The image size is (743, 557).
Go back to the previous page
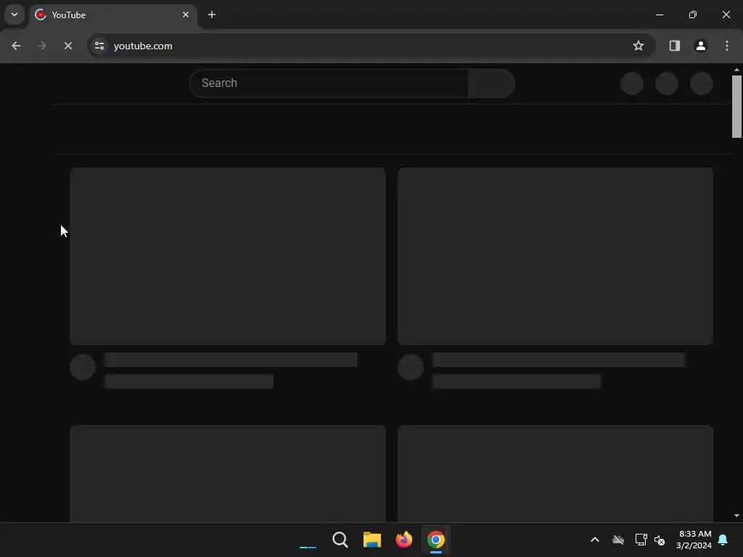pos(16,46)
